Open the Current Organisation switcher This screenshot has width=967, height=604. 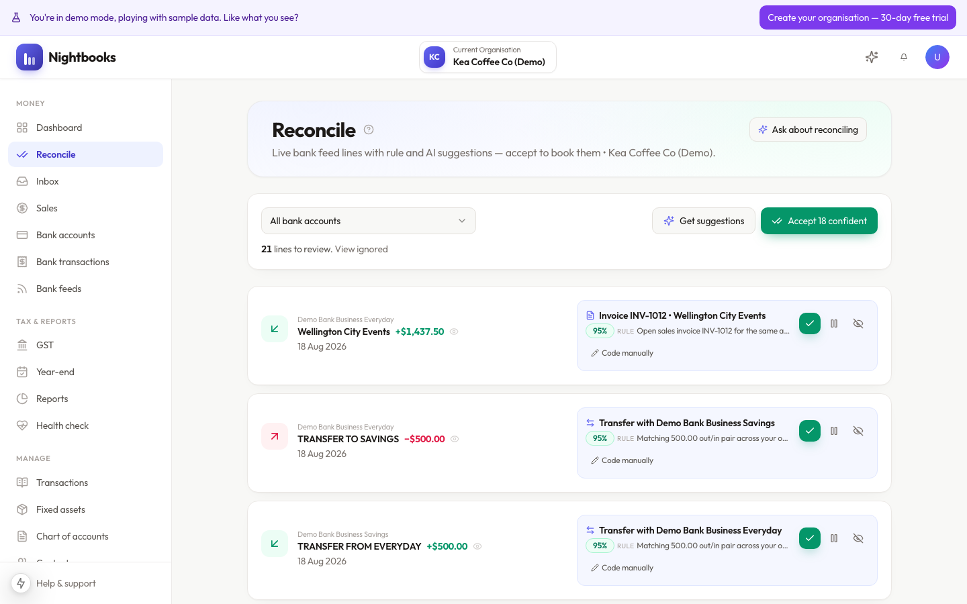488,57
